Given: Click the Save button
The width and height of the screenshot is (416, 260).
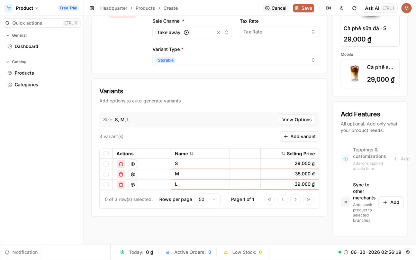Looking at the screenshot, I should point(304,8).
